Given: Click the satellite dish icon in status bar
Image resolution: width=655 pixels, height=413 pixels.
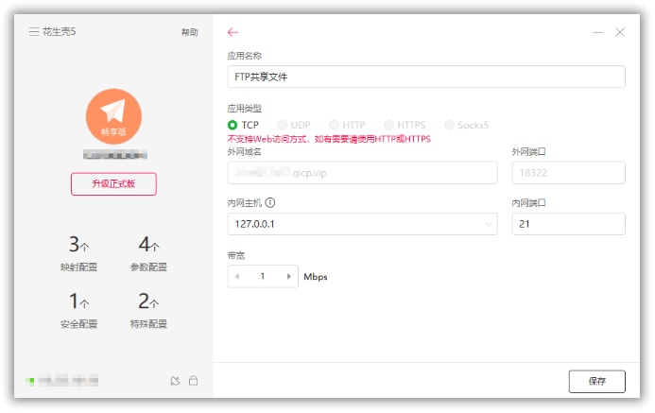Looking at the screenshot, I should coord(174,381).
